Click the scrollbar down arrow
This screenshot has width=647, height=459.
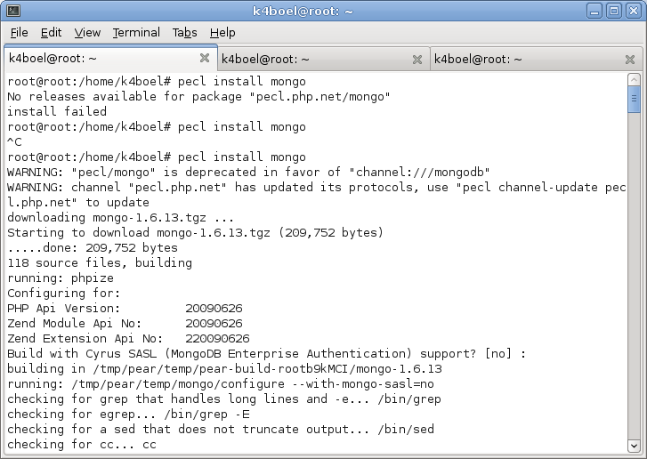pyautogui.click(x=634, y=445)
